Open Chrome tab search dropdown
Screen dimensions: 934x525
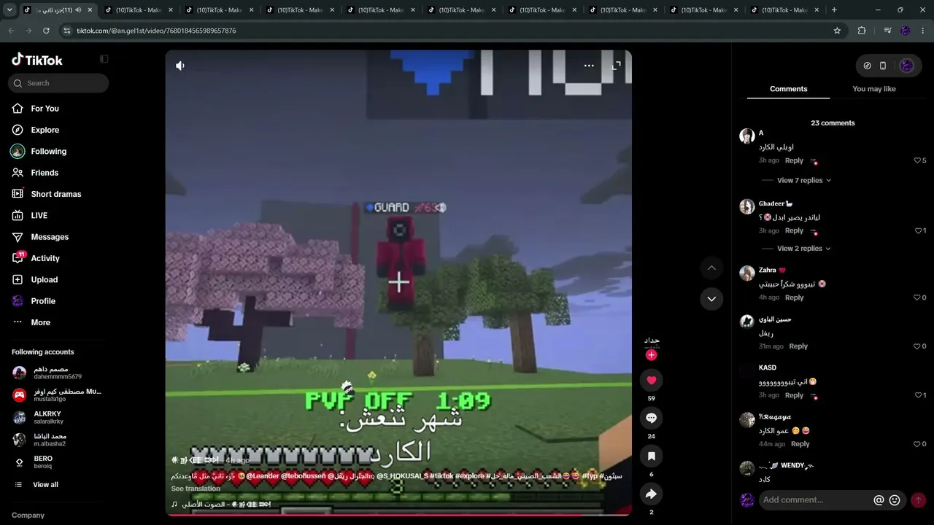[9, 10]
